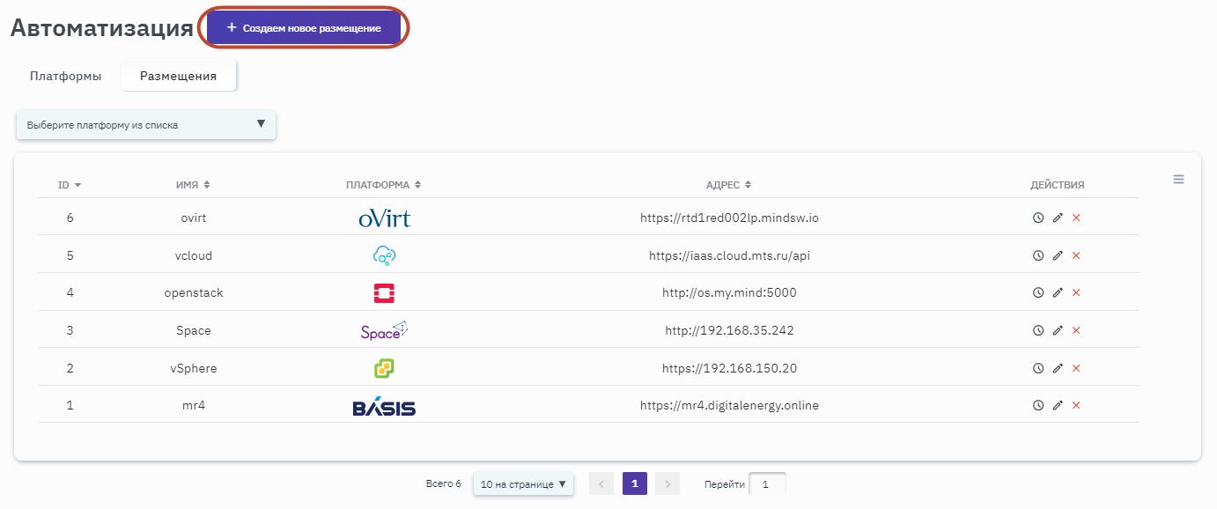The height and width of the screenshot is (509, 1217).
Task: Switch to the Платформы tab
Action: point(65,76)
